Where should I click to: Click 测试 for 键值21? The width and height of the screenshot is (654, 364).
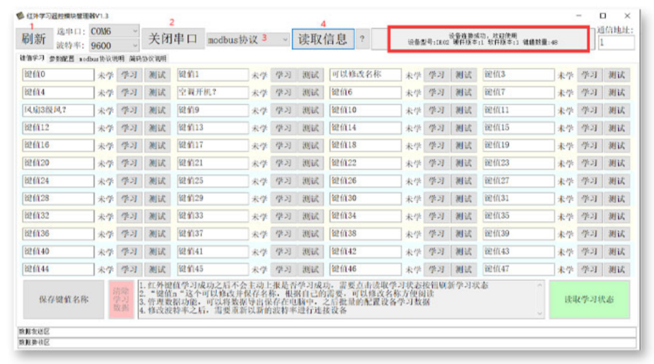point(310,164)
